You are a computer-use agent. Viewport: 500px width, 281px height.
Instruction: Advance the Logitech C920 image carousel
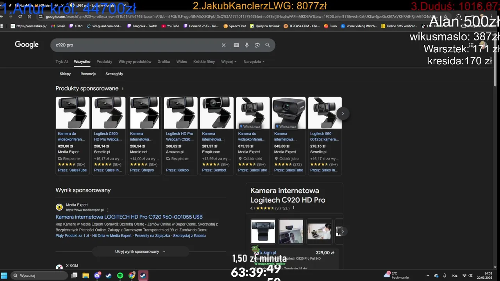342,231
